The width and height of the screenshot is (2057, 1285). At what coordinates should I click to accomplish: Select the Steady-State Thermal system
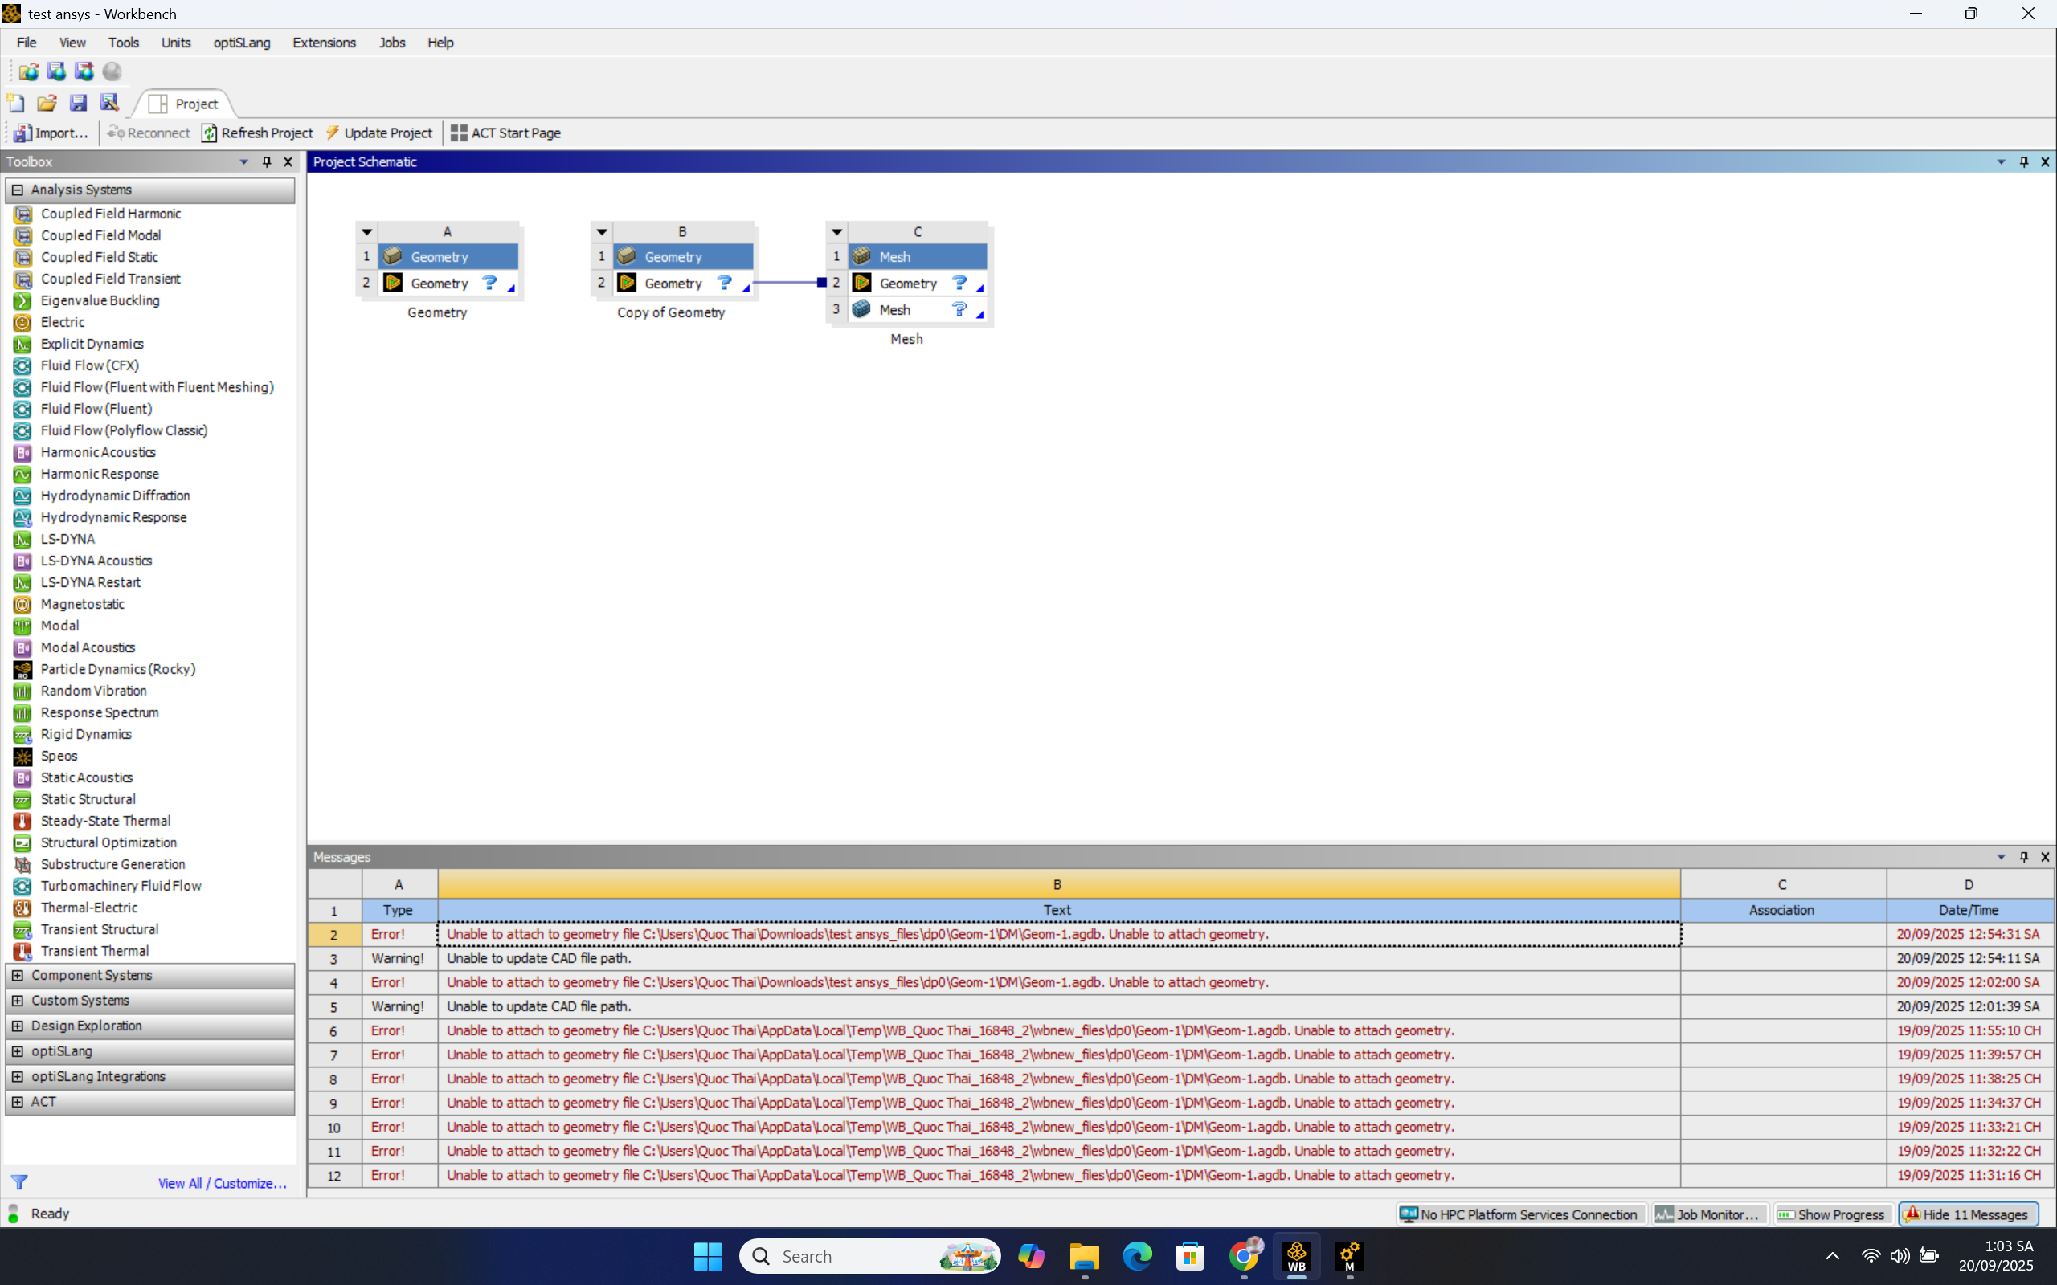point(105,821)
